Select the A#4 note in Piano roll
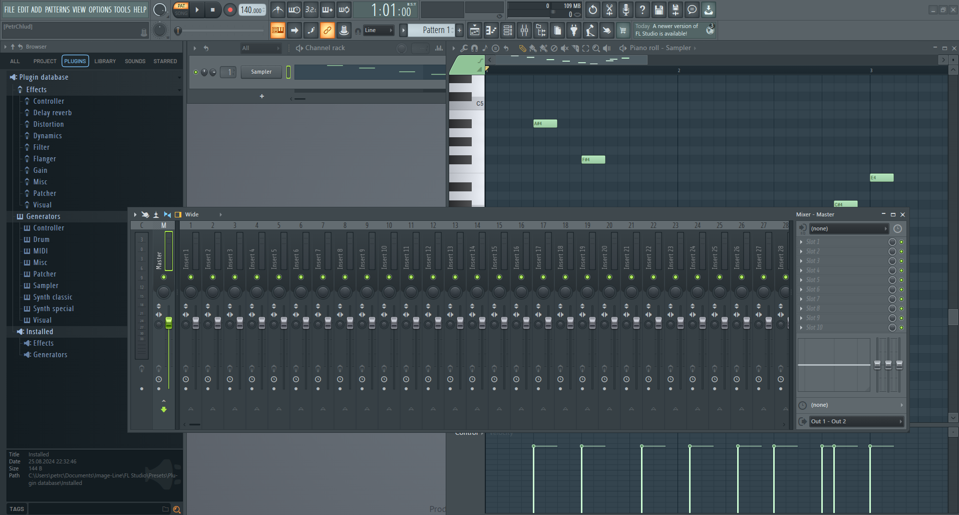 click(545, 124)
